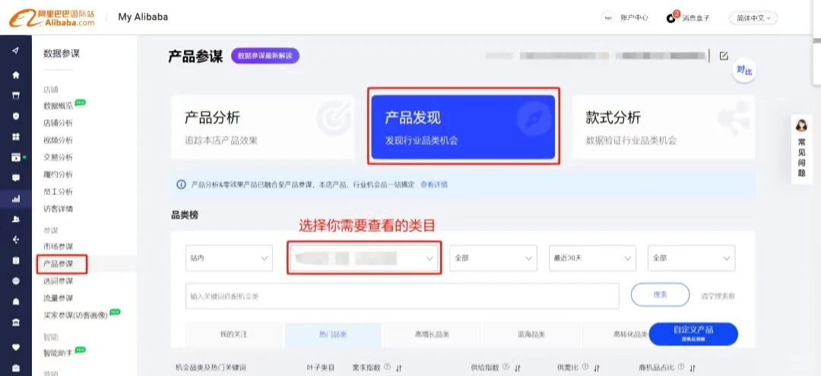Click the Alibaba.com logo
This screenshot has height=376, width=821.
52,17
